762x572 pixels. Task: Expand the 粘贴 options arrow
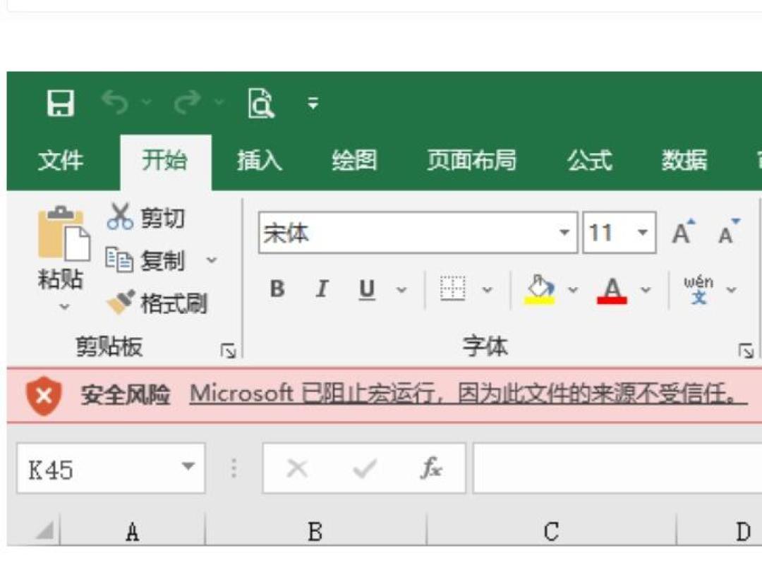point(64,307)
